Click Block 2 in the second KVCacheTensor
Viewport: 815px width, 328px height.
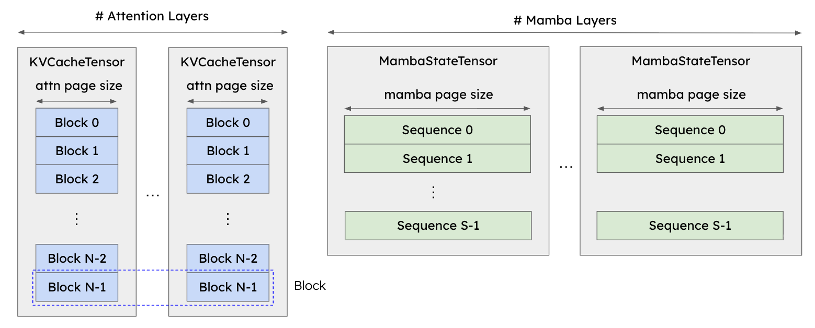pos(228,179)
